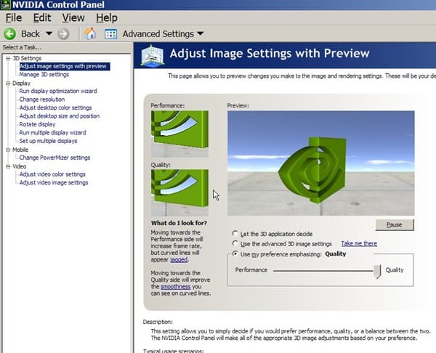Click the Performance label left of slider
The height and width of the screenshot is (353, 436).
(x=251, y=270)
